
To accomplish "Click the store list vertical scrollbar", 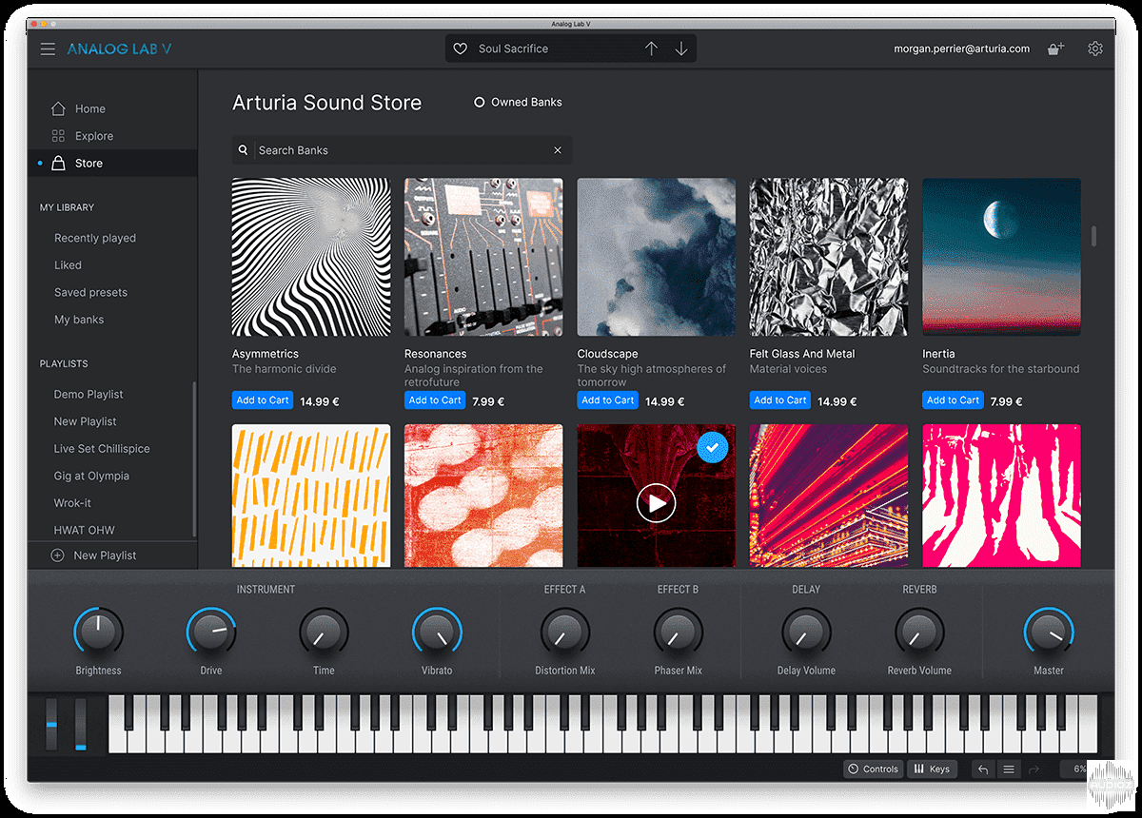I will pyautogui.click(x=1093, y=236).
